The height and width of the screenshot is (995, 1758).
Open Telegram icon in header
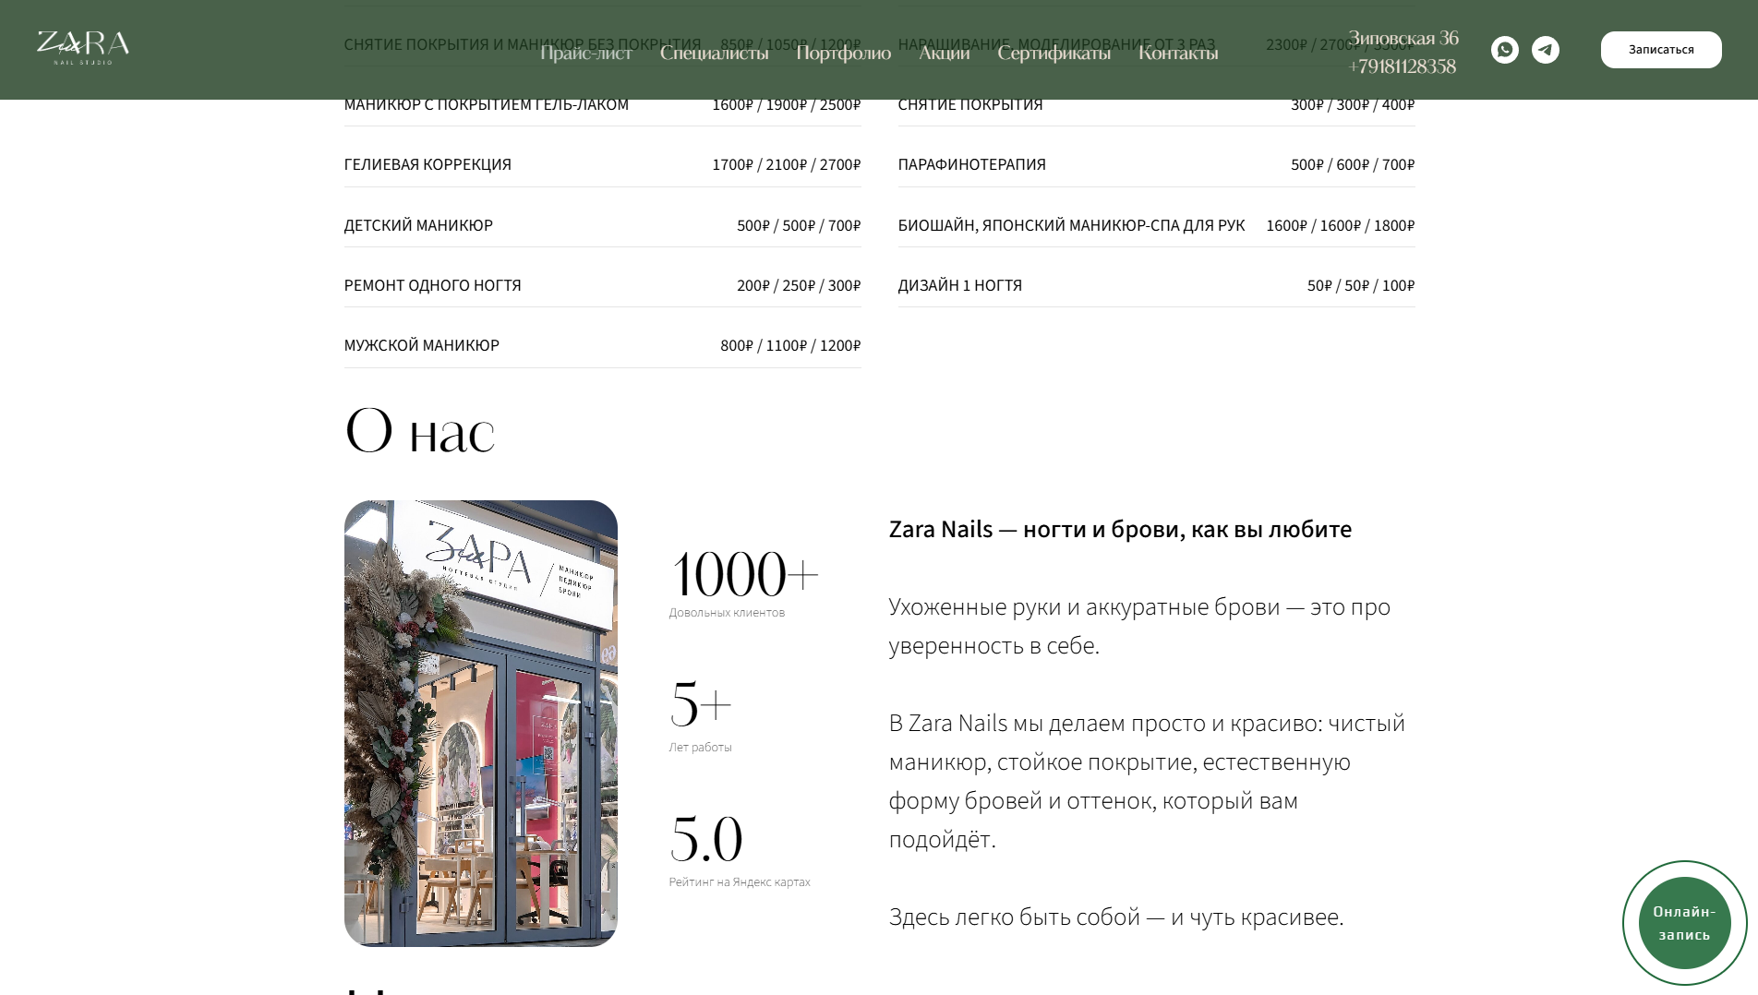pyautogui.click(x=1545, y=50)
